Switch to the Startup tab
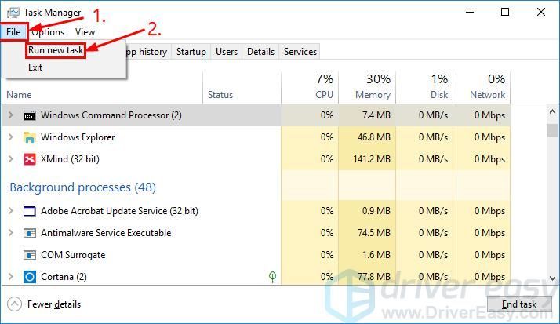The image size is (560, 324). pyautogui.click(x=191, y=52)
